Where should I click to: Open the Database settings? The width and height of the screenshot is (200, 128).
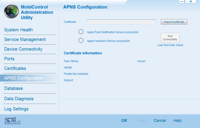click(13, 88)
